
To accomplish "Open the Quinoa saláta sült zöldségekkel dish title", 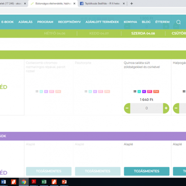I will click(142, 65).
